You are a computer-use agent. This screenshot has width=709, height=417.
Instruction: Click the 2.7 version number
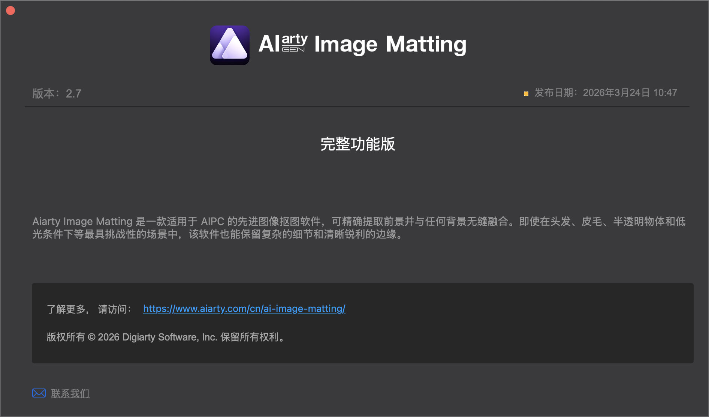click(73, 93)
